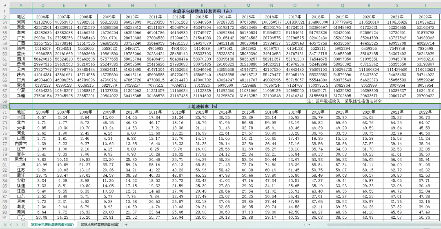
Task: Select column H header
Action: coord(132,5)
